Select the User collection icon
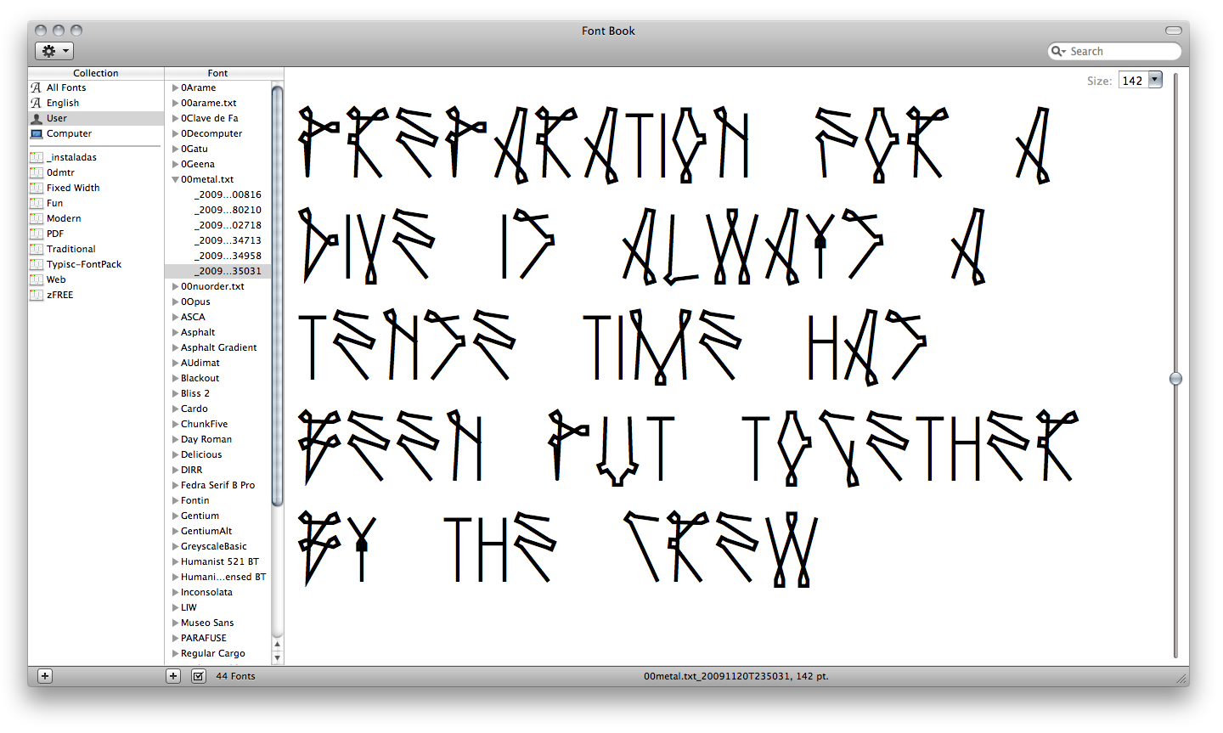Screen dimensions: 1223x733 tap(36, 118)
